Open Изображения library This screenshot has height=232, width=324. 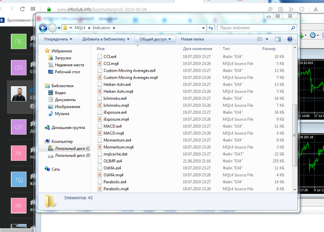point(67,107)
